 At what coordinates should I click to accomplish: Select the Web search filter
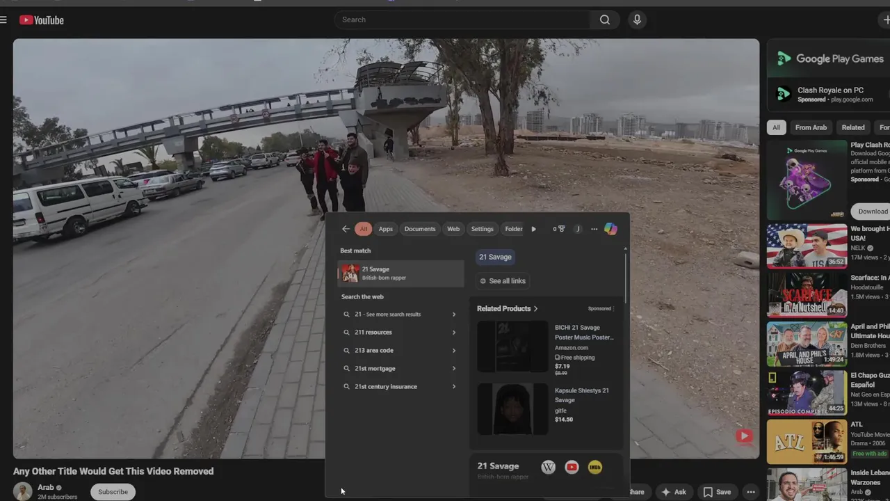pos(453,229)
